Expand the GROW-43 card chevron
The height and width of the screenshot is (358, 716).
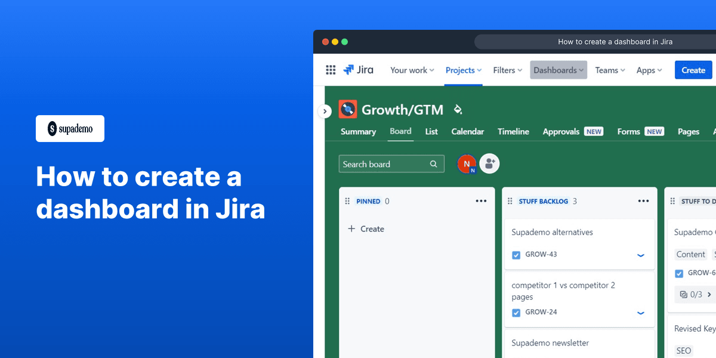[641, 255]
